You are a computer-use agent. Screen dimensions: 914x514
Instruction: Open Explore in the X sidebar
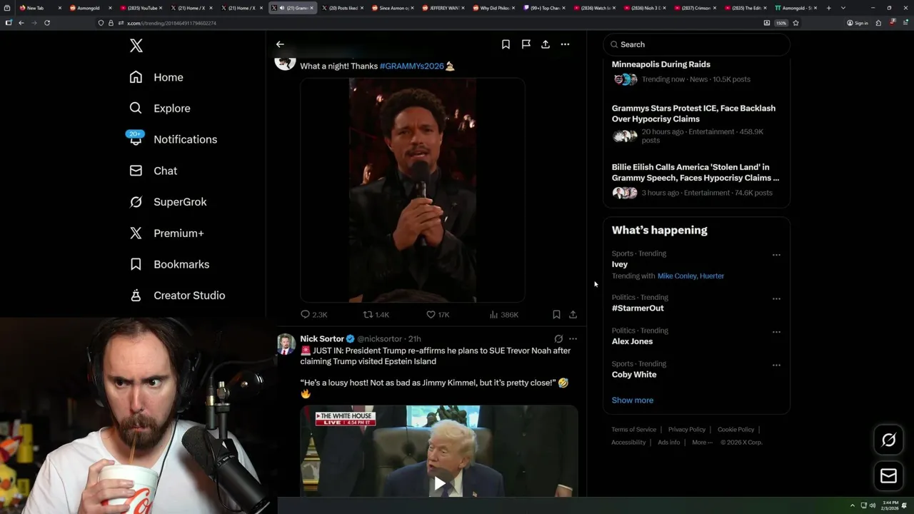[160, 109]
